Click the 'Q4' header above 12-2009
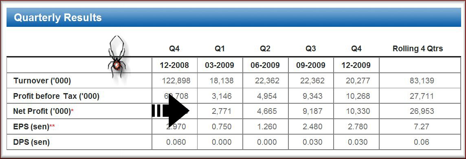466x159 pixels. (x=356, y=49)
